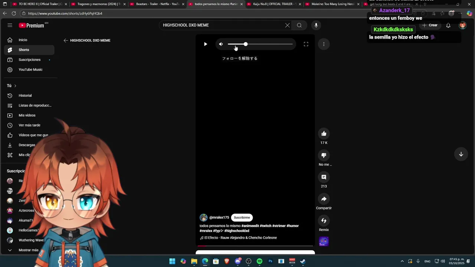Like the Short with thumbs up

coord(324,134)
